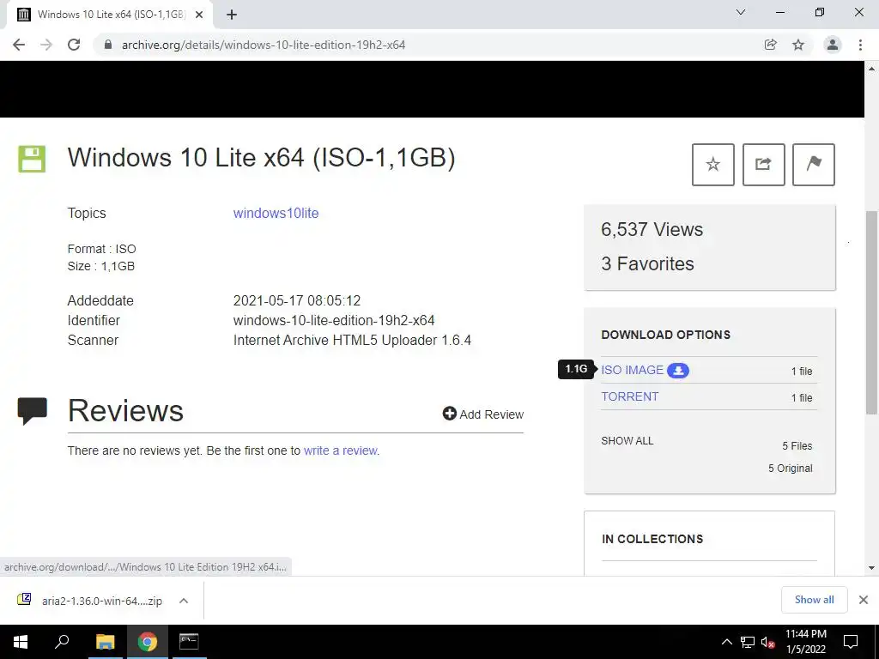Click the padlock site info icon
879x659 pixels.
[108, 45]
